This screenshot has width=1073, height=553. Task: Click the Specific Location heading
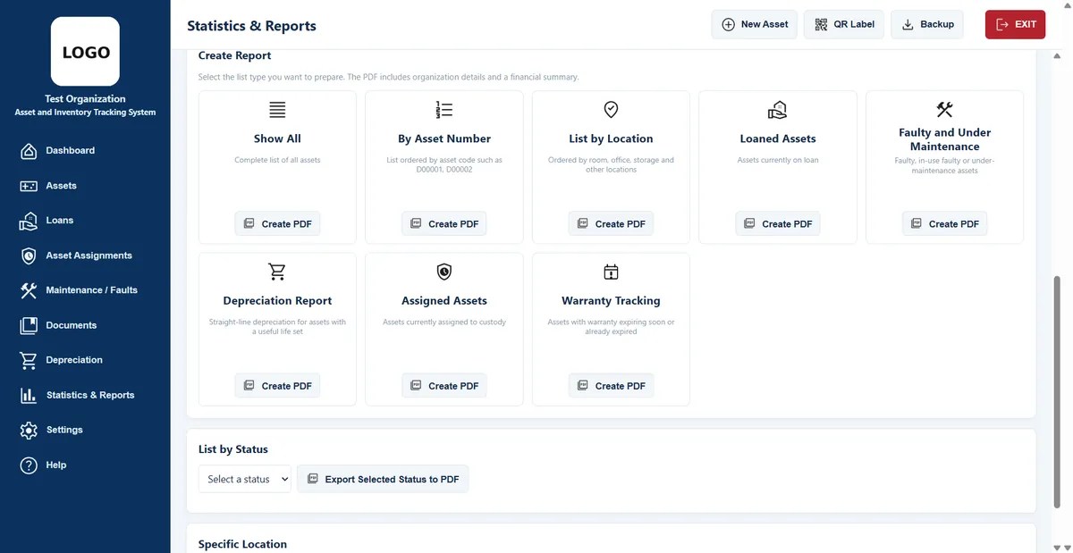(x=242, y=544)
